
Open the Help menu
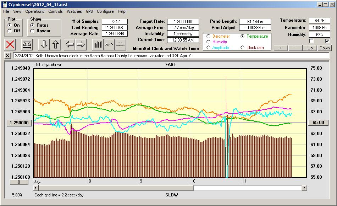(x=121, y=11)
